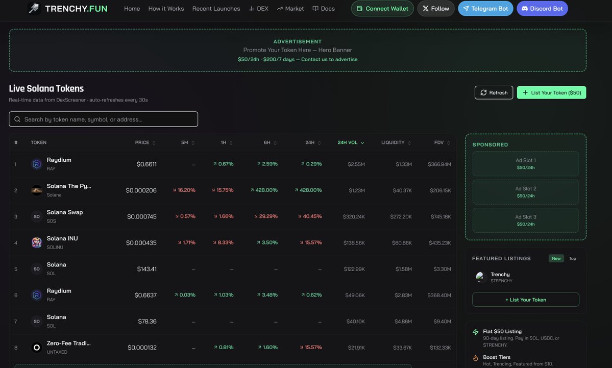Click Connect Wallet button

click(x=382, y=8)
